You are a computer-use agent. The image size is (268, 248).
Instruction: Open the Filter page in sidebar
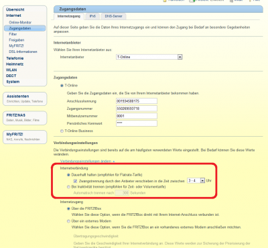[x=13, y=34]
